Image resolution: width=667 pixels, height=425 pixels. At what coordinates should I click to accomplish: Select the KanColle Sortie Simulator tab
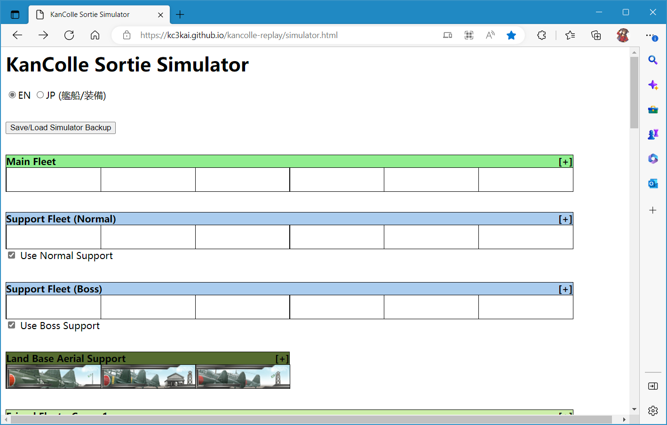pyautogui.click(x=90, y=15)
